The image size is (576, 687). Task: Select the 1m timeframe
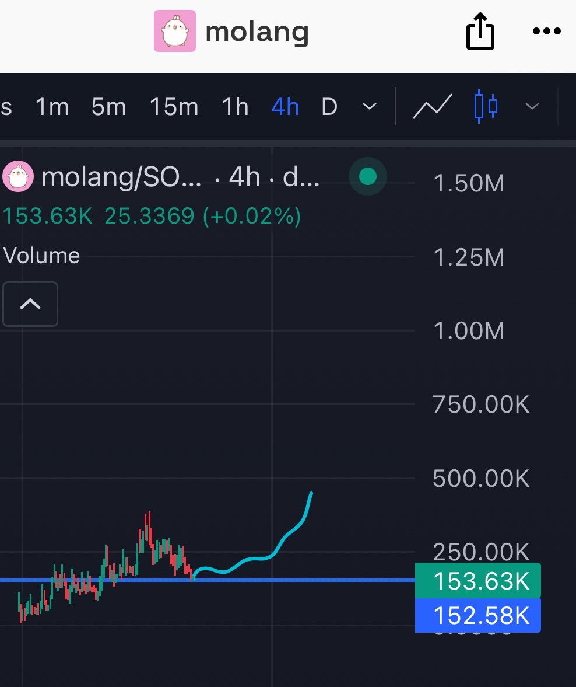pos(52,107)
